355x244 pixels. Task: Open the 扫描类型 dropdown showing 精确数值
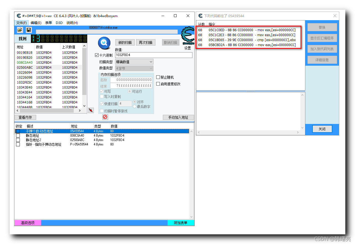point(134,62)
